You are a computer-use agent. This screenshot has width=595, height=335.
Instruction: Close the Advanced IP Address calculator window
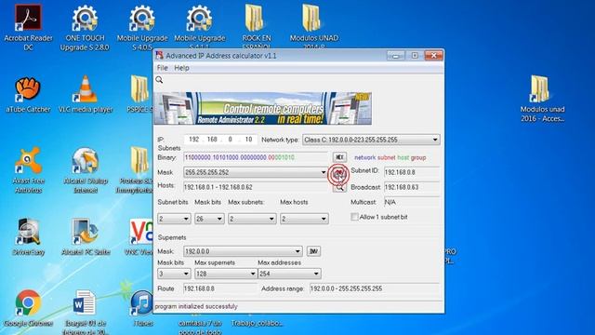pos(433,56)
